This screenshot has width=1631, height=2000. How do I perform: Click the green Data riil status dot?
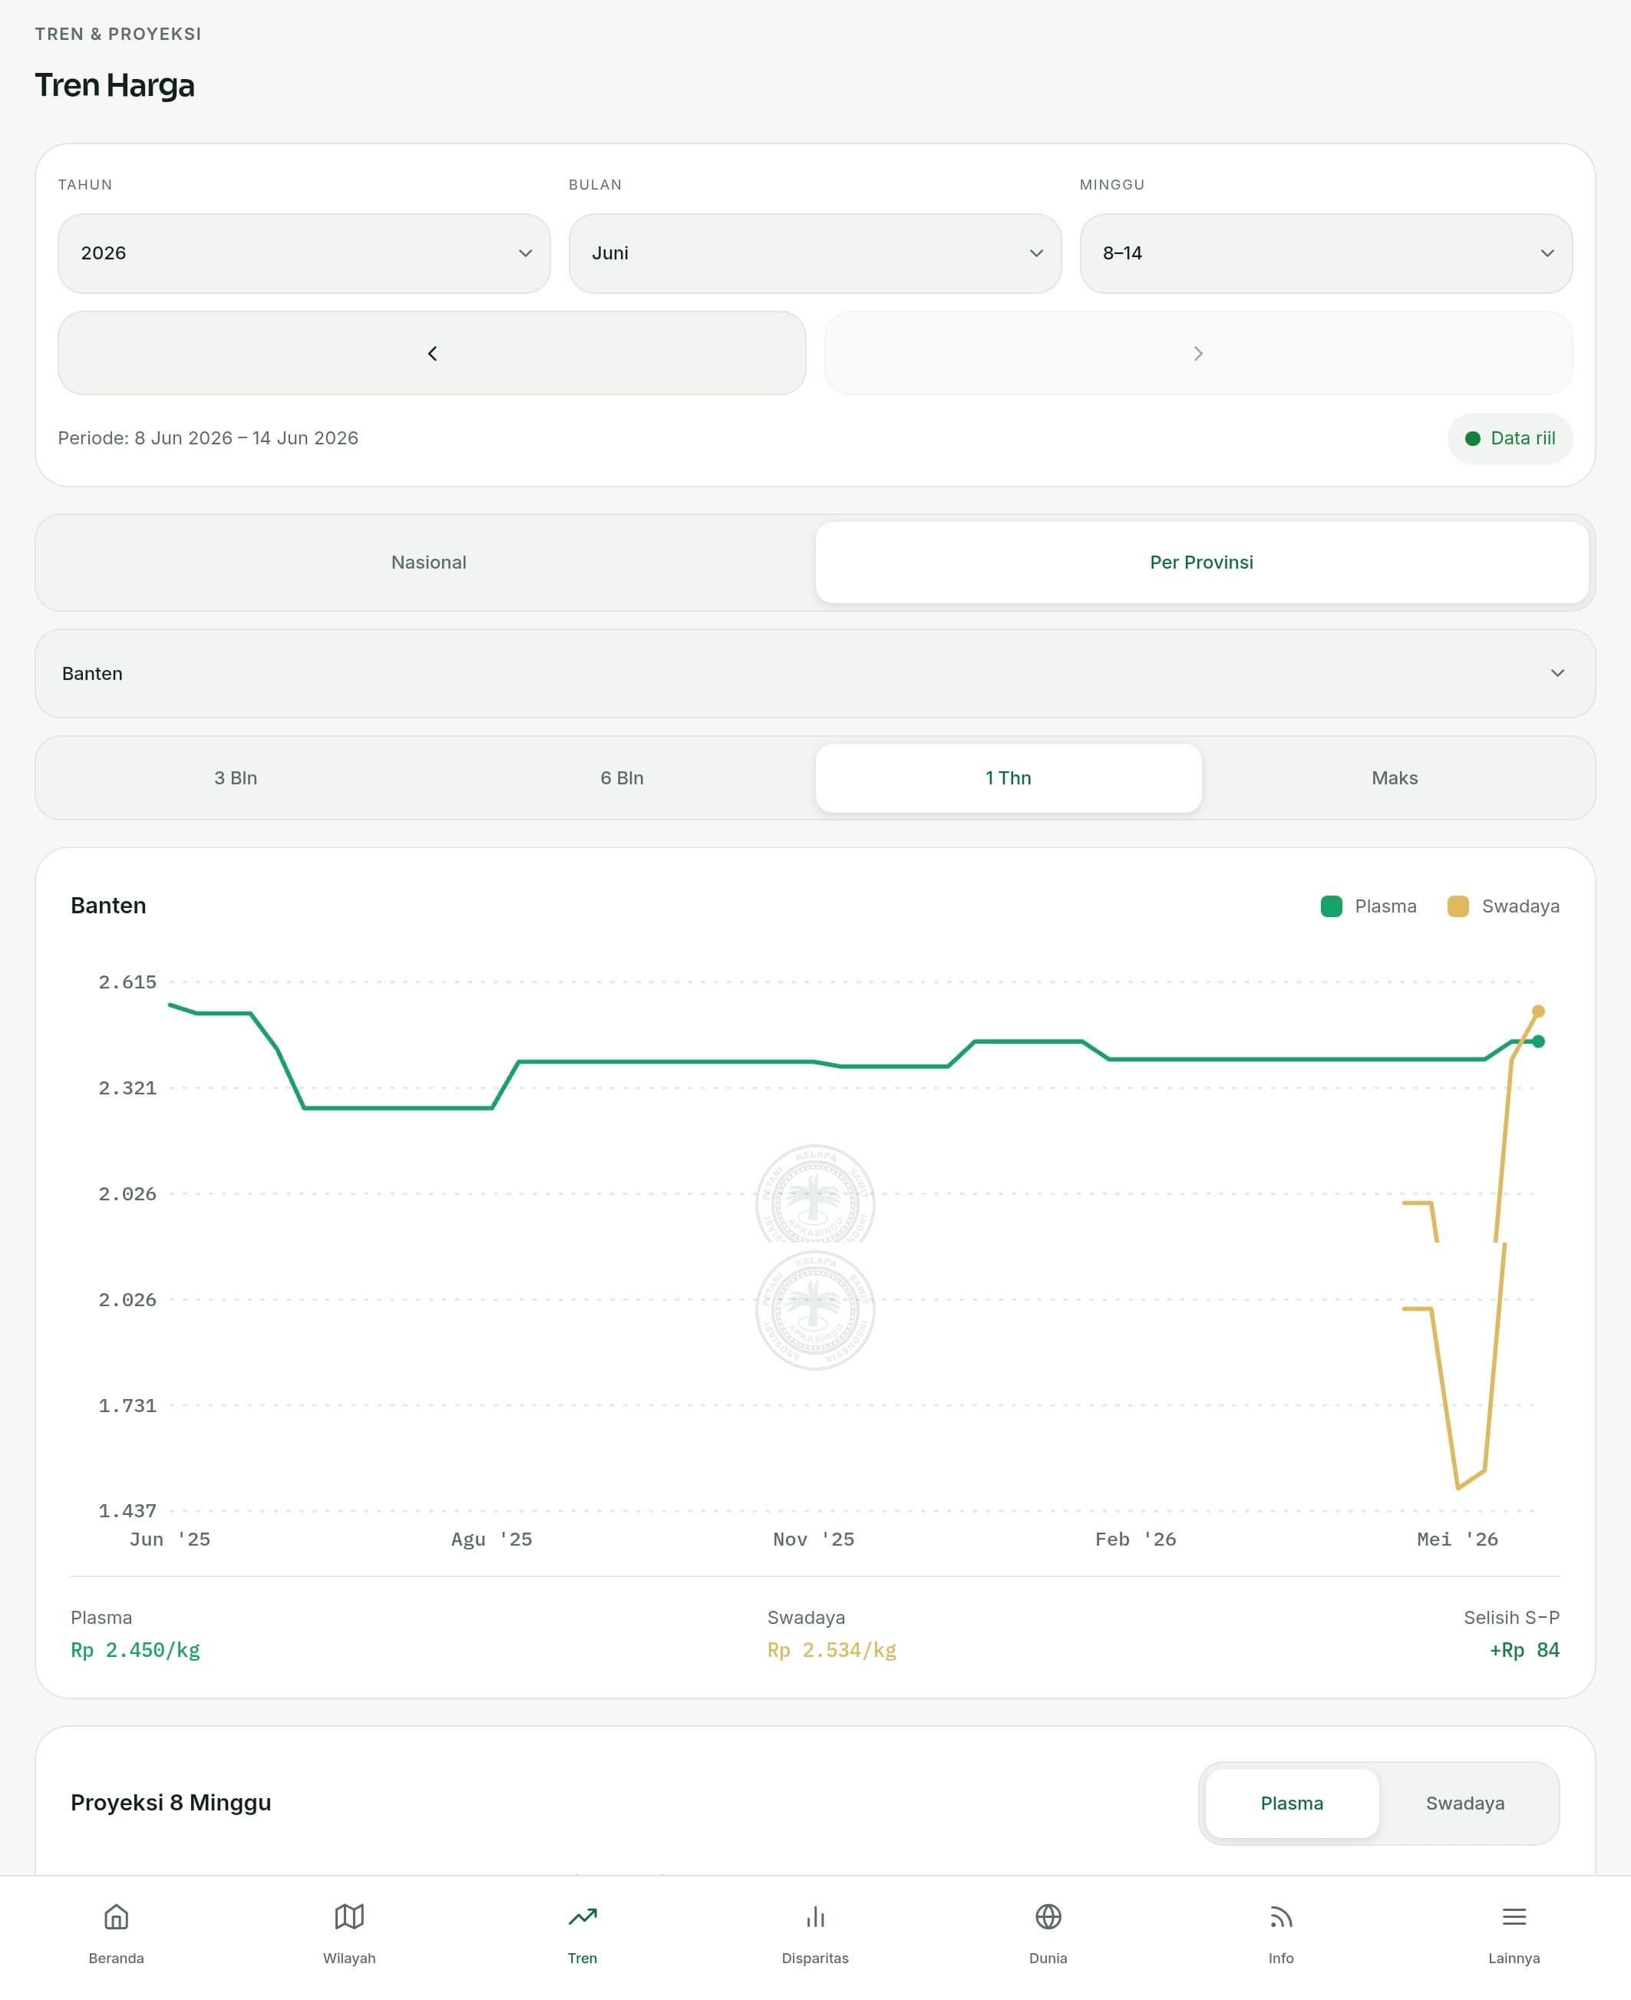[1472, 439]
